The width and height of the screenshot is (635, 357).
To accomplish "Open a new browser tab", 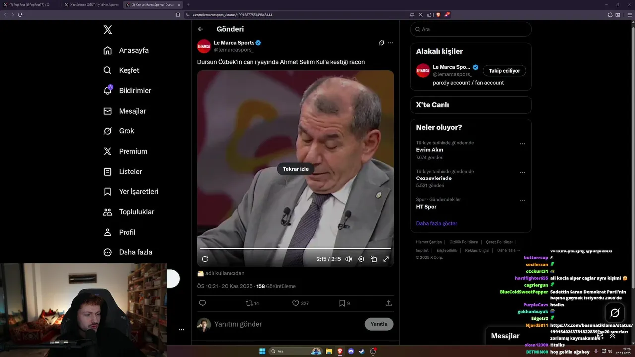I will (x=188, y=4).
